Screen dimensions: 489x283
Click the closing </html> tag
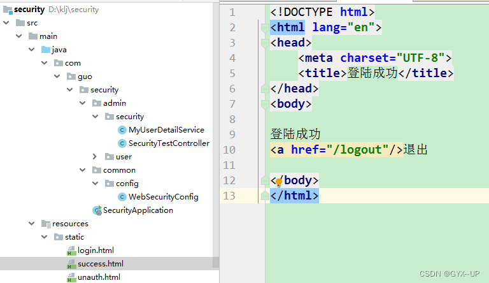coord(294,196)
